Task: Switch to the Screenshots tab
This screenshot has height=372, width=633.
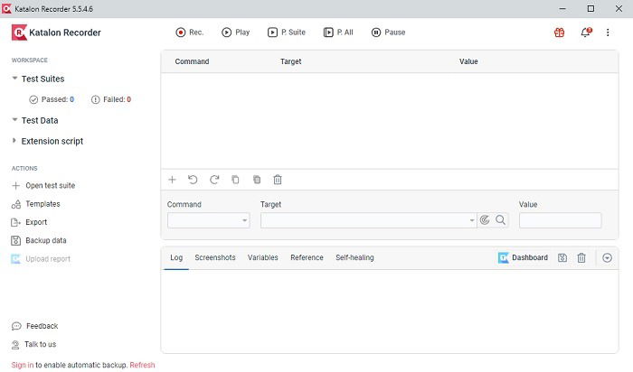Action: (x=215, y=258)
